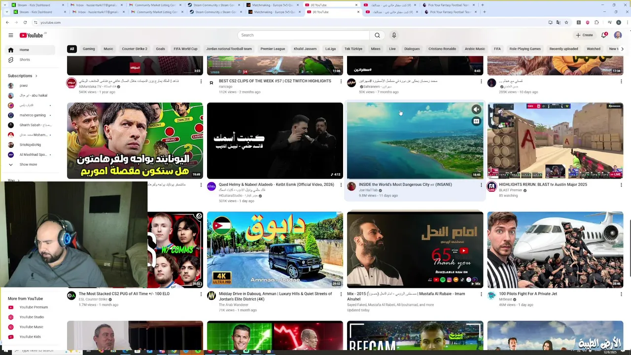This screenshot has width=631, height=355.
Task: Click the magnifier search button
Action: point(377,35)
